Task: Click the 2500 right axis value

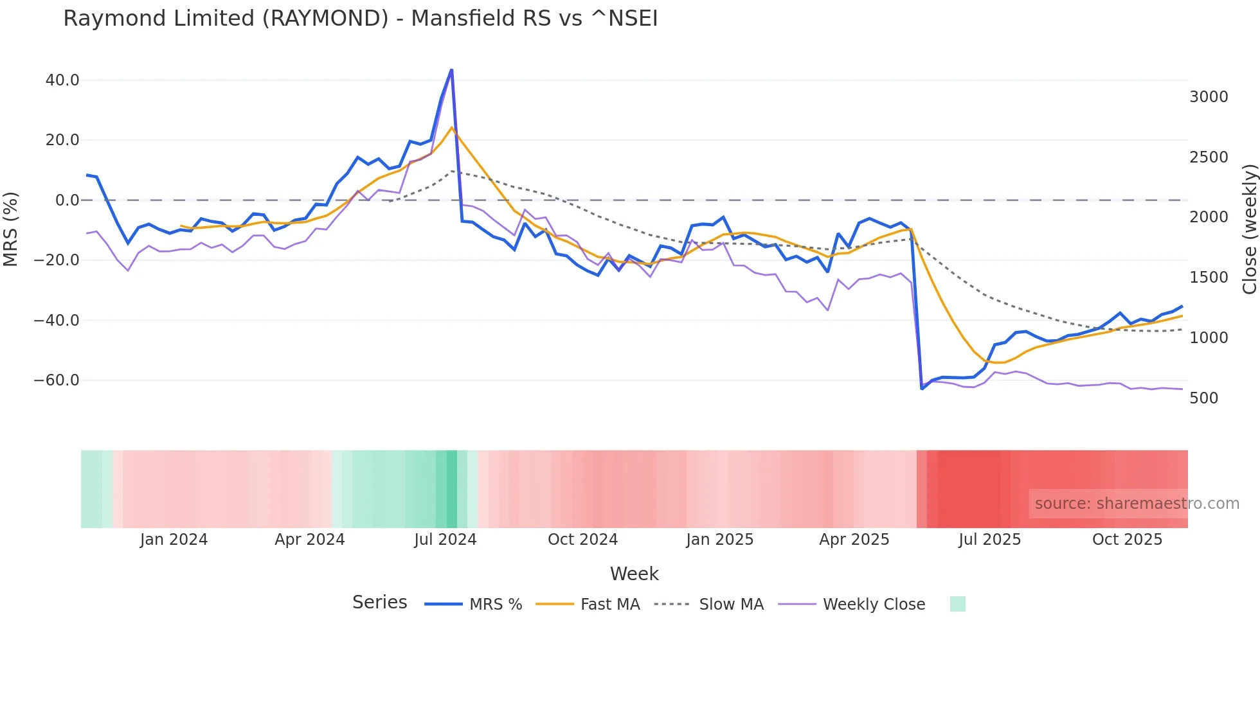Action: click(x=1209, y=157)
